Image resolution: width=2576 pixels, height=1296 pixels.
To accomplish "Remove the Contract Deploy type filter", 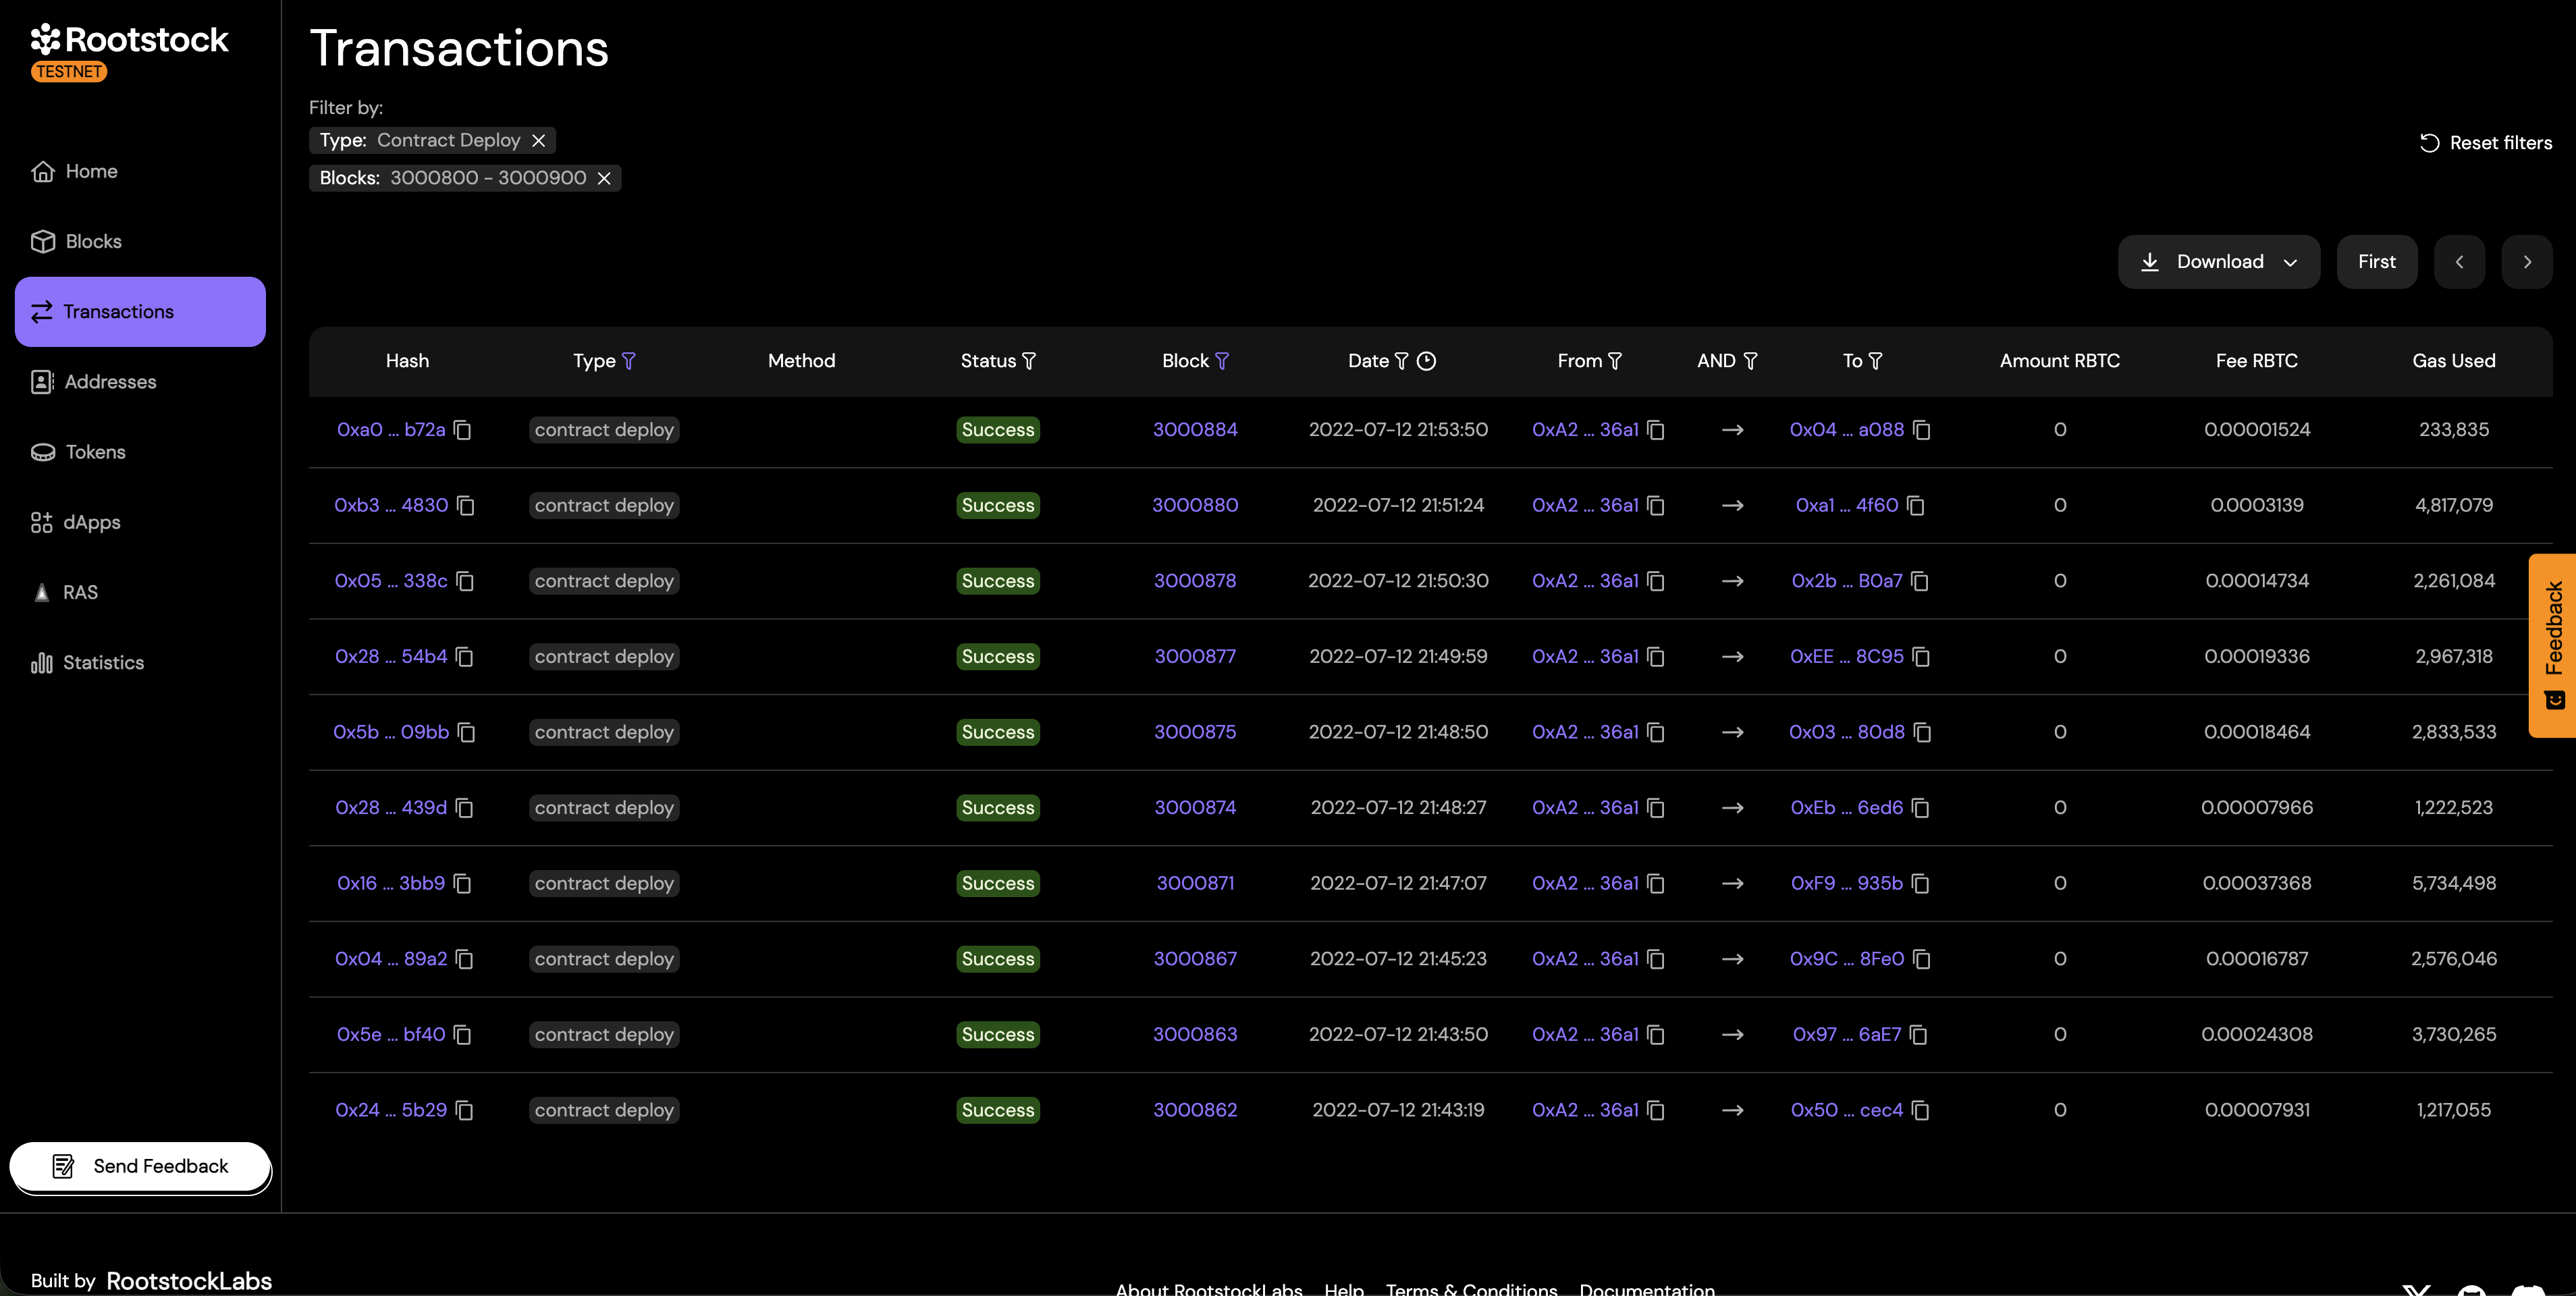I will (x=539, y=140).
